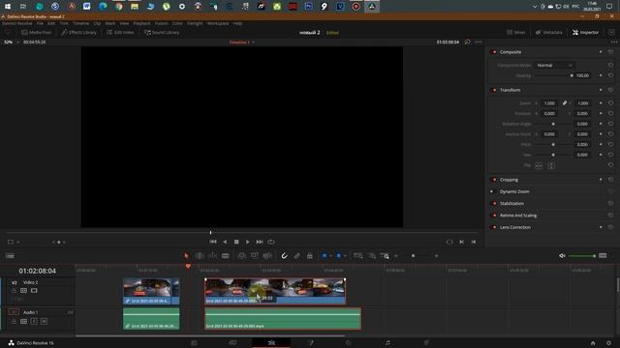This screenshot has height=348, width=620.
Task: Toggle the magnet Snapping icon
Action: pyautogui.click(x=284, y=256)
